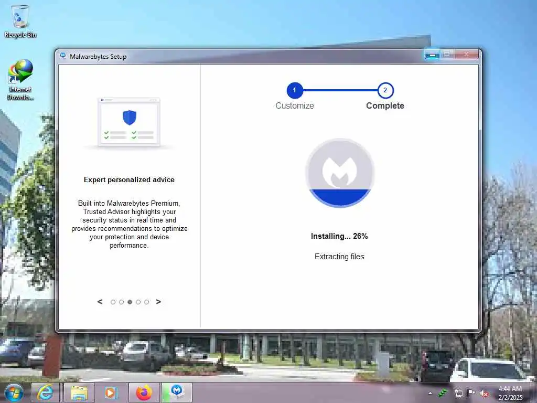
Task: Click the muted volume speaker icon
Action: point(484,393)
